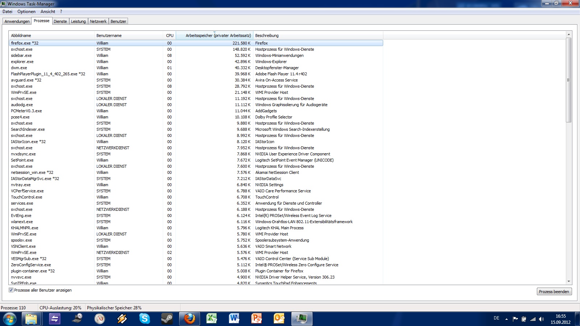This screenshot has width=580, height=326.
Task: Open Skype from the taskbar
Action: pos(145,319)
